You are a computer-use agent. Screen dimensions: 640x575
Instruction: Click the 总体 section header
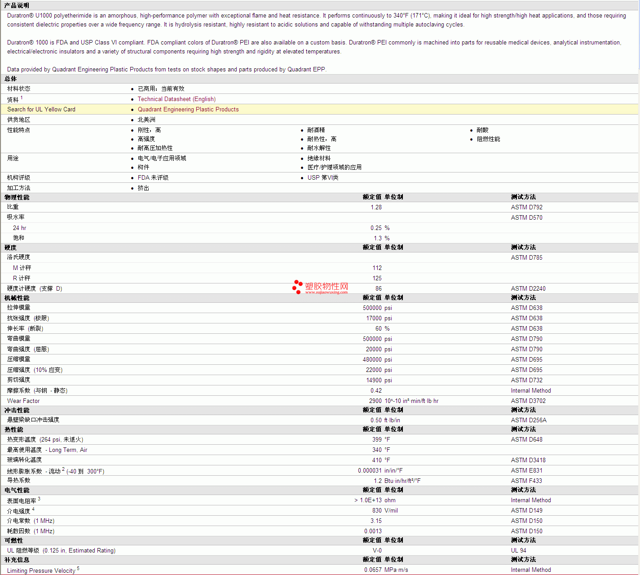click(x=11, y=79)
